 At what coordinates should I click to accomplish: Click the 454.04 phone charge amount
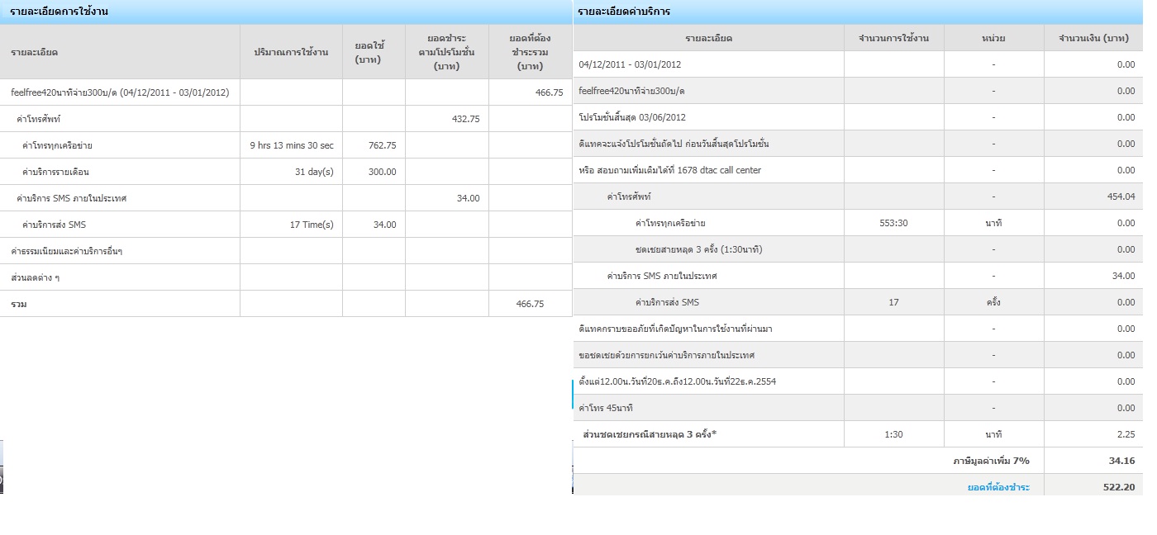[1121, 196]
